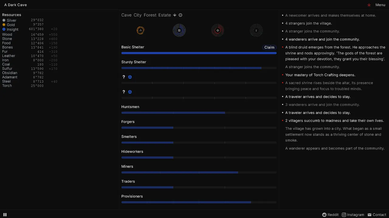Viewport: 389px width, 218px height.
Task: Click the Insight icon in Resources
Action: click(x=4, y=29)
